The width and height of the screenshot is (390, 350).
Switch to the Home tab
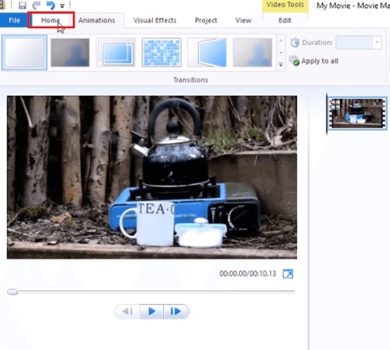(50, 20)
